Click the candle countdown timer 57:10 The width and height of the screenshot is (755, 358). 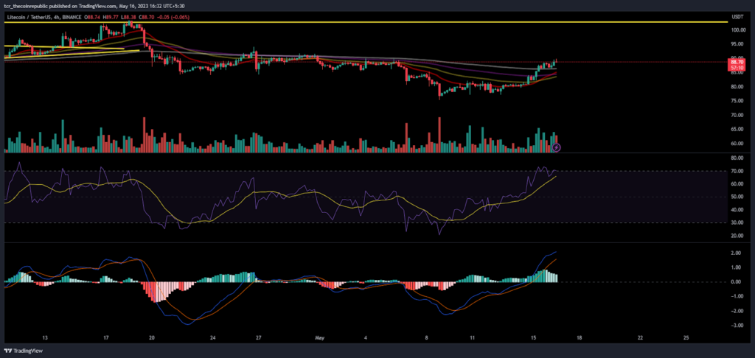(737, 68)
